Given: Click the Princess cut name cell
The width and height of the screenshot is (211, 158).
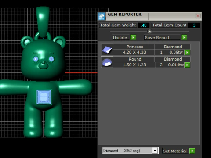Looking at the screenshot, I should click(x=134, y=47).
